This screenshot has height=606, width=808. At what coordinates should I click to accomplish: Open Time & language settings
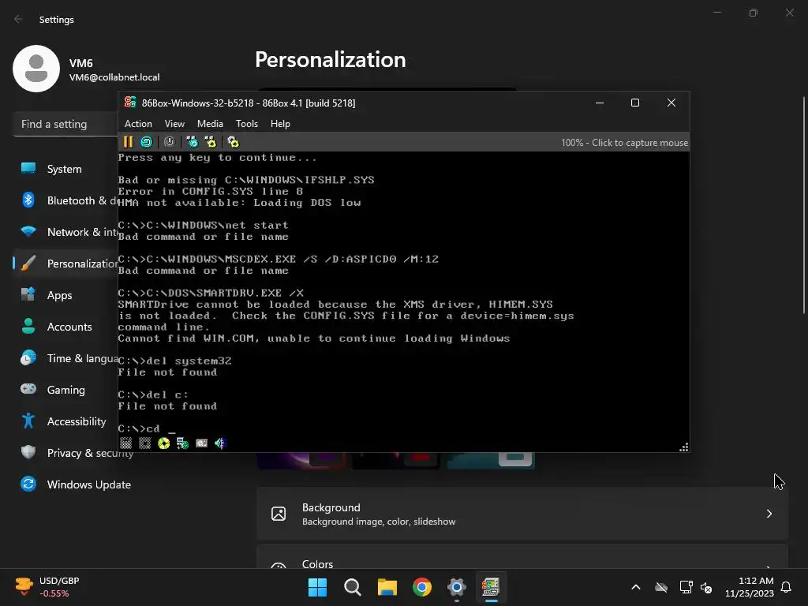pyautogui.click(x=65, y=358)
